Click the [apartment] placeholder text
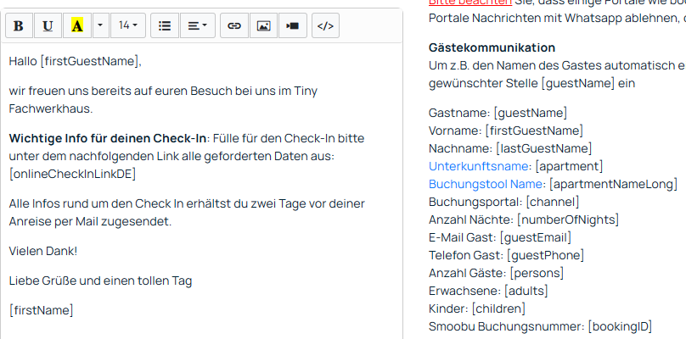The height and width of the screenshot is (339, 686). (569, 166)
